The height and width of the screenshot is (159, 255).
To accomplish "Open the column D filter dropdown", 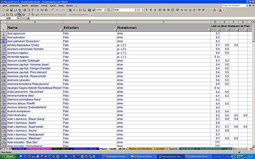I will coord(218,30).
